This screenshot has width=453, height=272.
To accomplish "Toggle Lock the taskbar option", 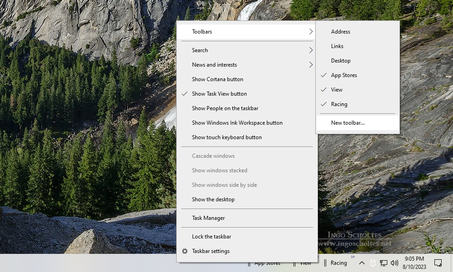I will coord(247,237).
